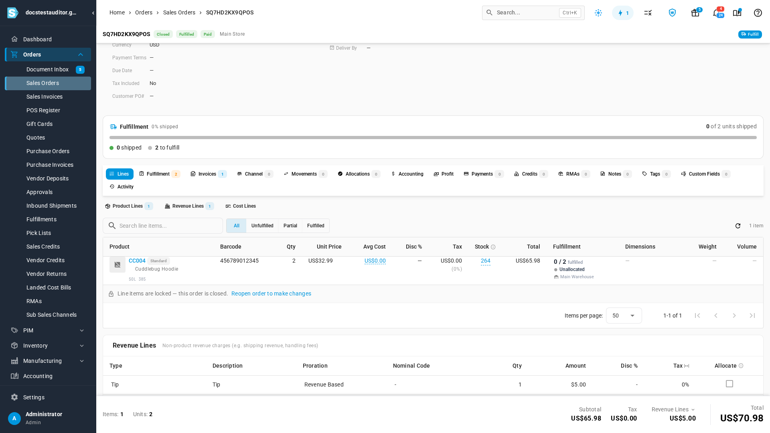The image size is (770, 433).
Task: Expand the Inventory sidebar section
Action: click(82, 346)
